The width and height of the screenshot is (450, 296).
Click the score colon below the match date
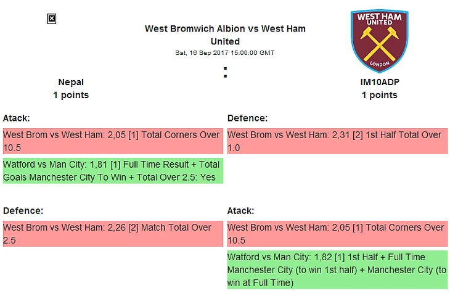tap(225, 73)
